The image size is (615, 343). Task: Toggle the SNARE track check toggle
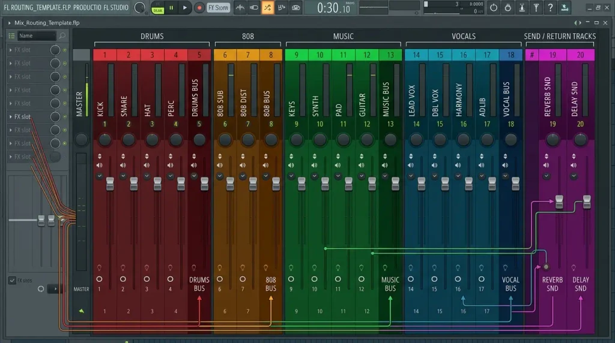tap(123, 176)
